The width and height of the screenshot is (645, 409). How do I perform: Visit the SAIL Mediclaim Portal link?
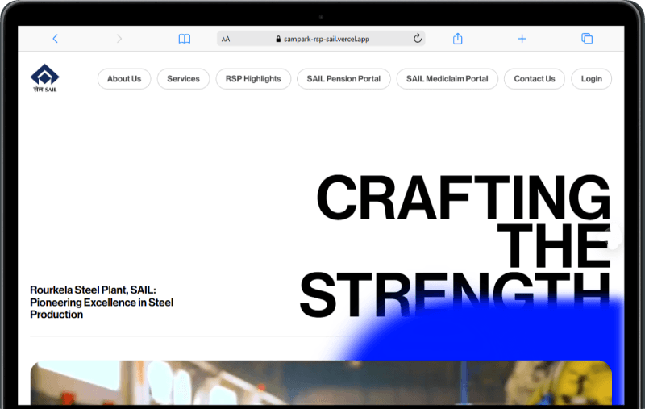pyautogui.click(x=447, y=79)
